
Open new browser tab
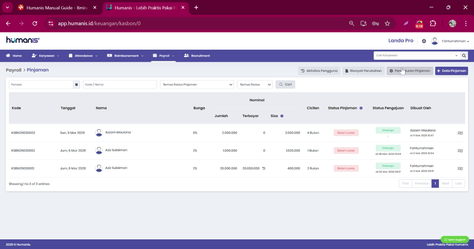tap(196, 7)
